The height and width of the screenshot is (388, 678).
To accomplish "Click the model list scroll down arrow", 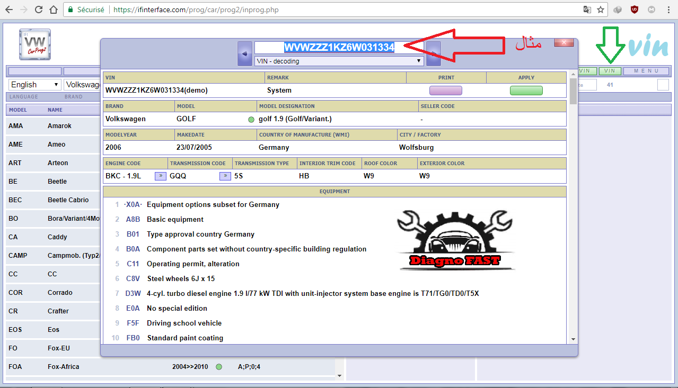I will click(340, 376).
